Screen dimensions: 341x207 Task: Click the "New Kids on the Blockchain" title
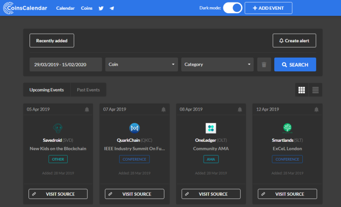pyautogui.click(x=58, y=148)
